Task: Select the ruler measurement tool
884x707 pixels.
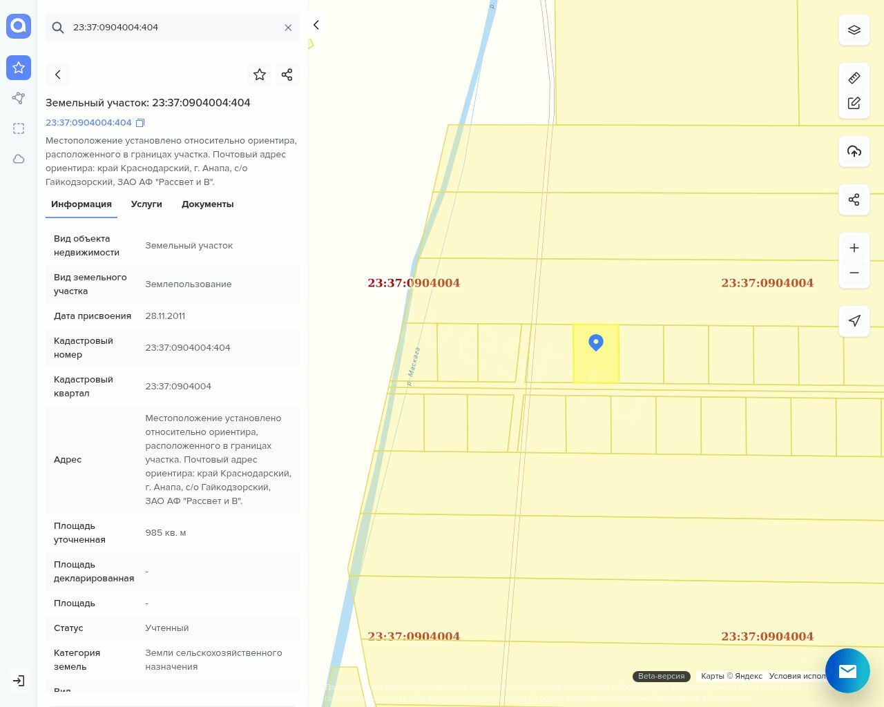Action: [x=854, y=78]
